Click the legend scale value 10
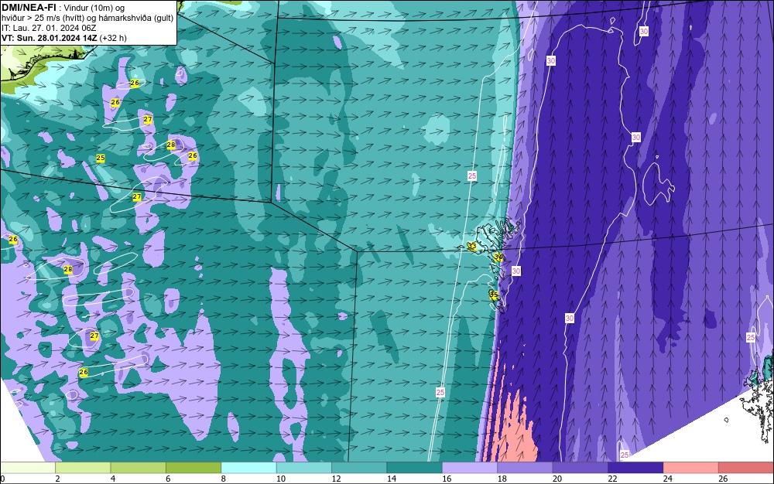The height and width of the screenshot is (484, 774). pyautogui.click(x=281, y=479)
